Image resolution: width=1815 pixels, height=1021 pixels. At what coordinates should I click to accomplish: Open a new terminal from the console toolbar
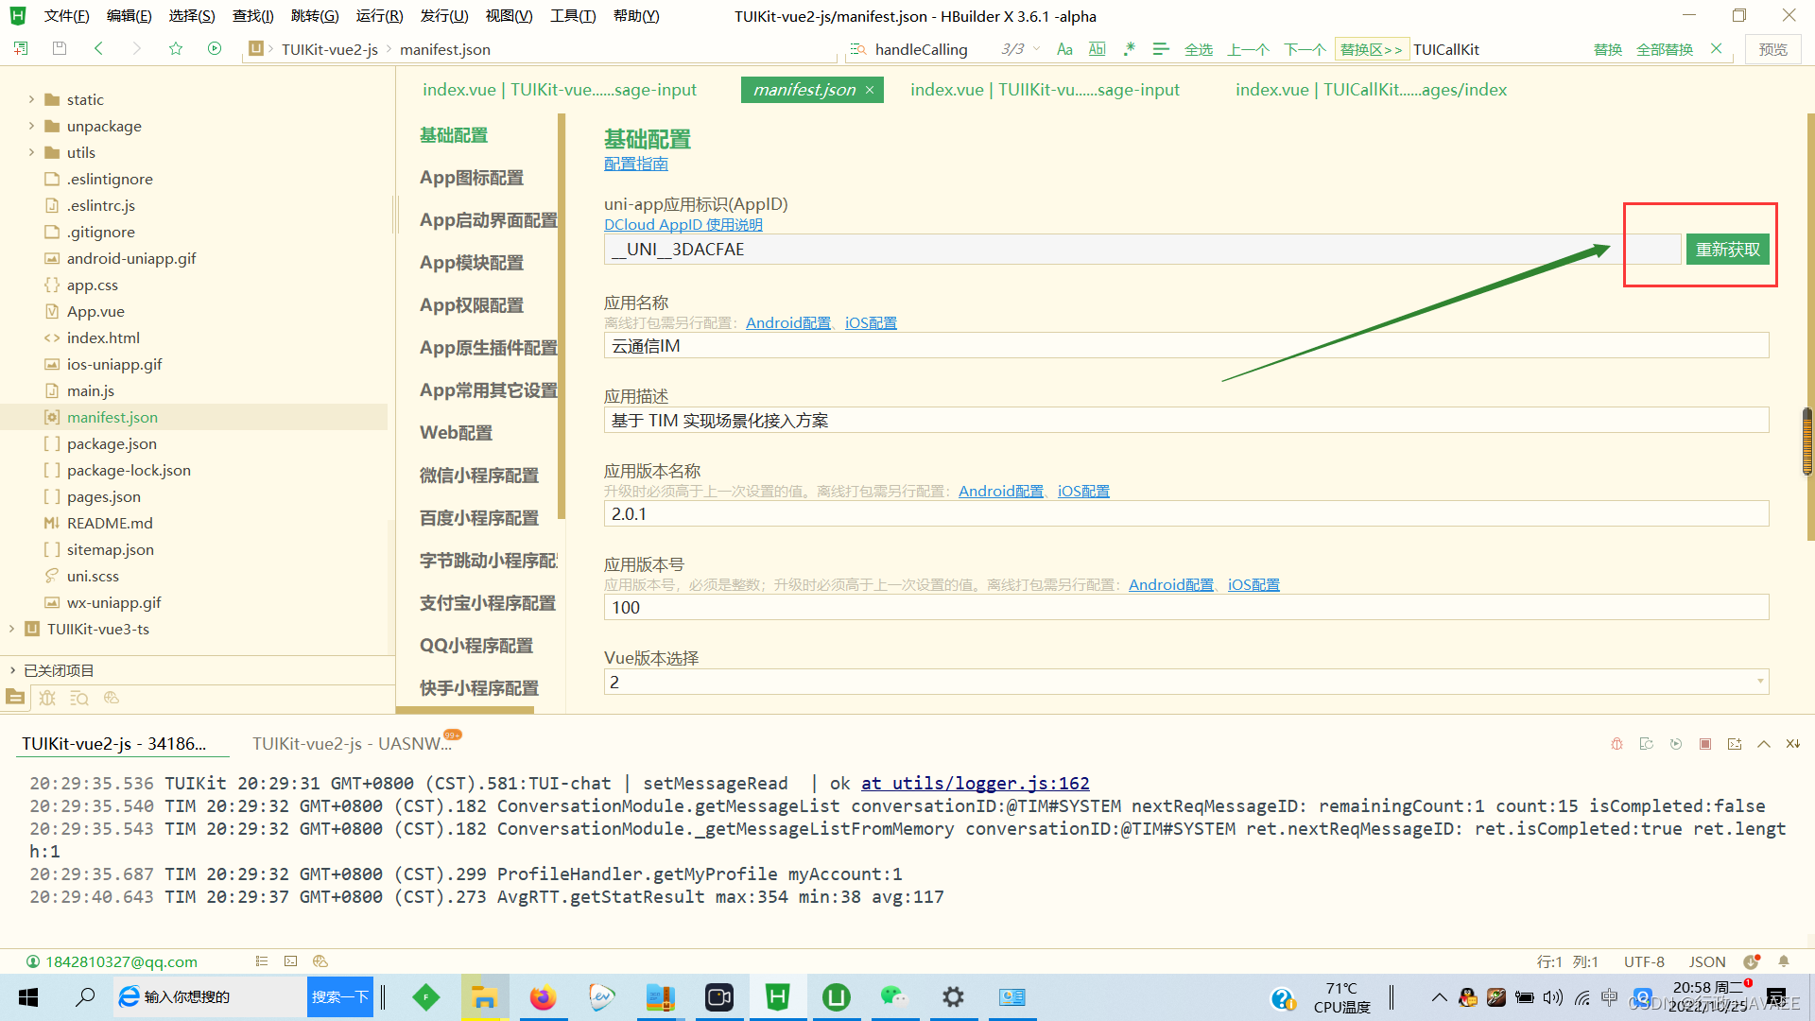click(1735, 744)
